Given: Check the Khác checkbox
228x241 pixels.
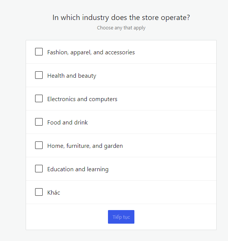Looking at the screenshot, I should [x=39, y=192].
